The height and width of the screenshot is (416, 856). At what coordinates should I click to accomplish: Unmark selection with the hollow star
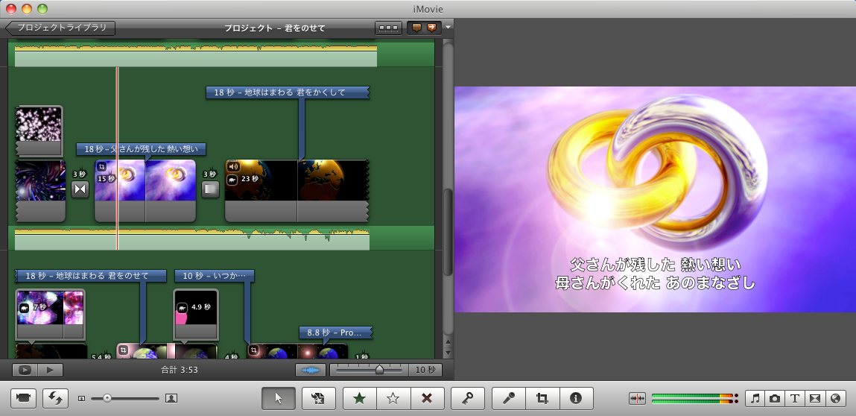click(x=393, y=398)
